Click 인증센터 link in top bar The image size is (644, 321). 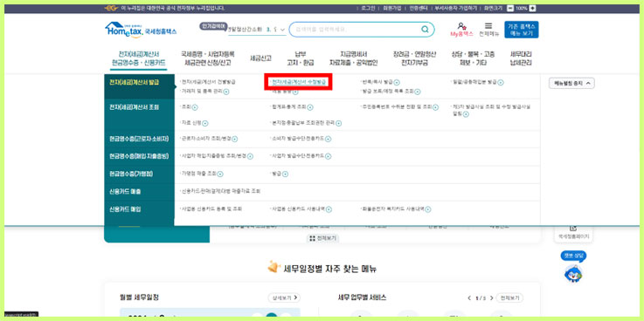click(x=419, y=8)
